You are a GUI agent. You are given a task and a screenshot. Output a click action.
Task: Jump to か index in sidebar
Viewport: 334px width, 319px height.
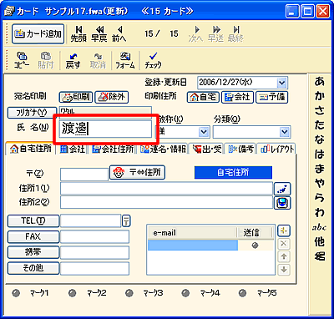tap(319, 96)
